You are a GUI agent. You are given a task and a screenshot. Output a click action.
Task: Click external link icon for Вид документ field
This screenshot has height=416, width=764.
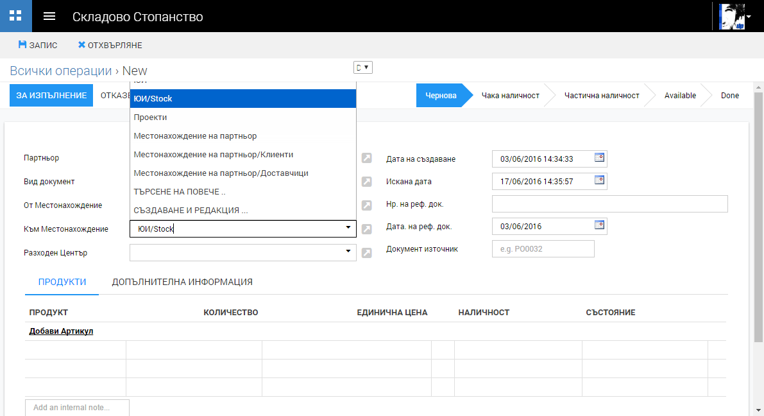pos(366,182)
